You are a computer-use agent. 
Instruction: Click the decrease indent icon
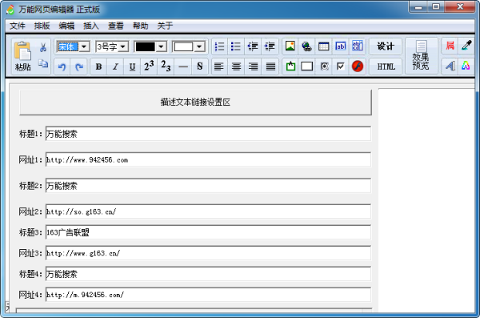tap(253, 46)
